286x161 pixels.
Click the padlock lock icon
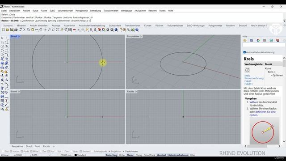coord(95,30)
